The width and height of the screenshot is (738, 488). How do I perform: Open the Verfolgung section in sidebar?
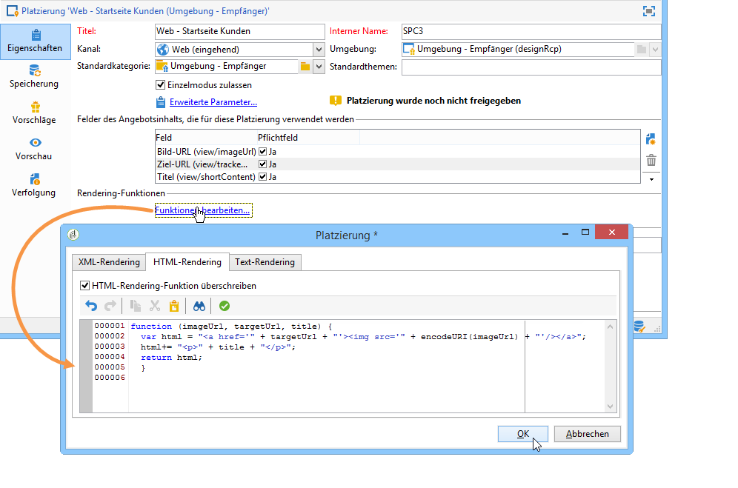pyautogui.click(x=34, y=185)
